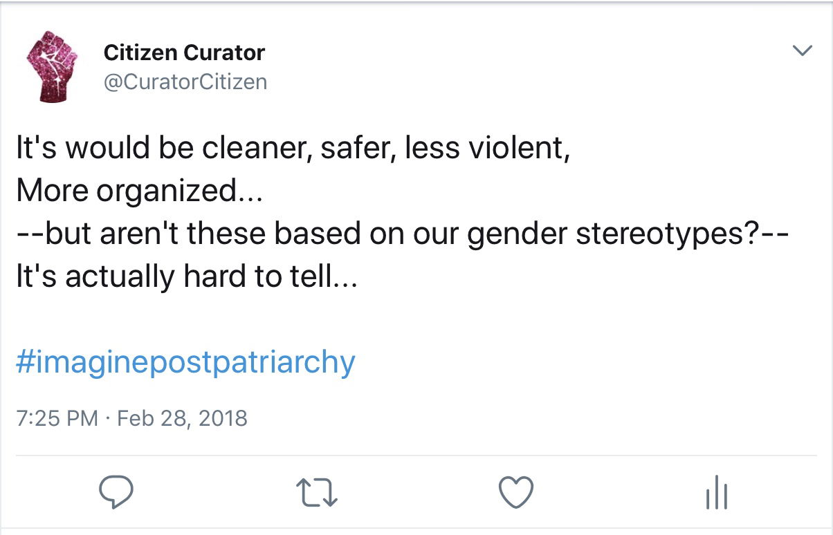Click the divider line above action icons
Screen dimensions: 833x535
coord(416,456)
